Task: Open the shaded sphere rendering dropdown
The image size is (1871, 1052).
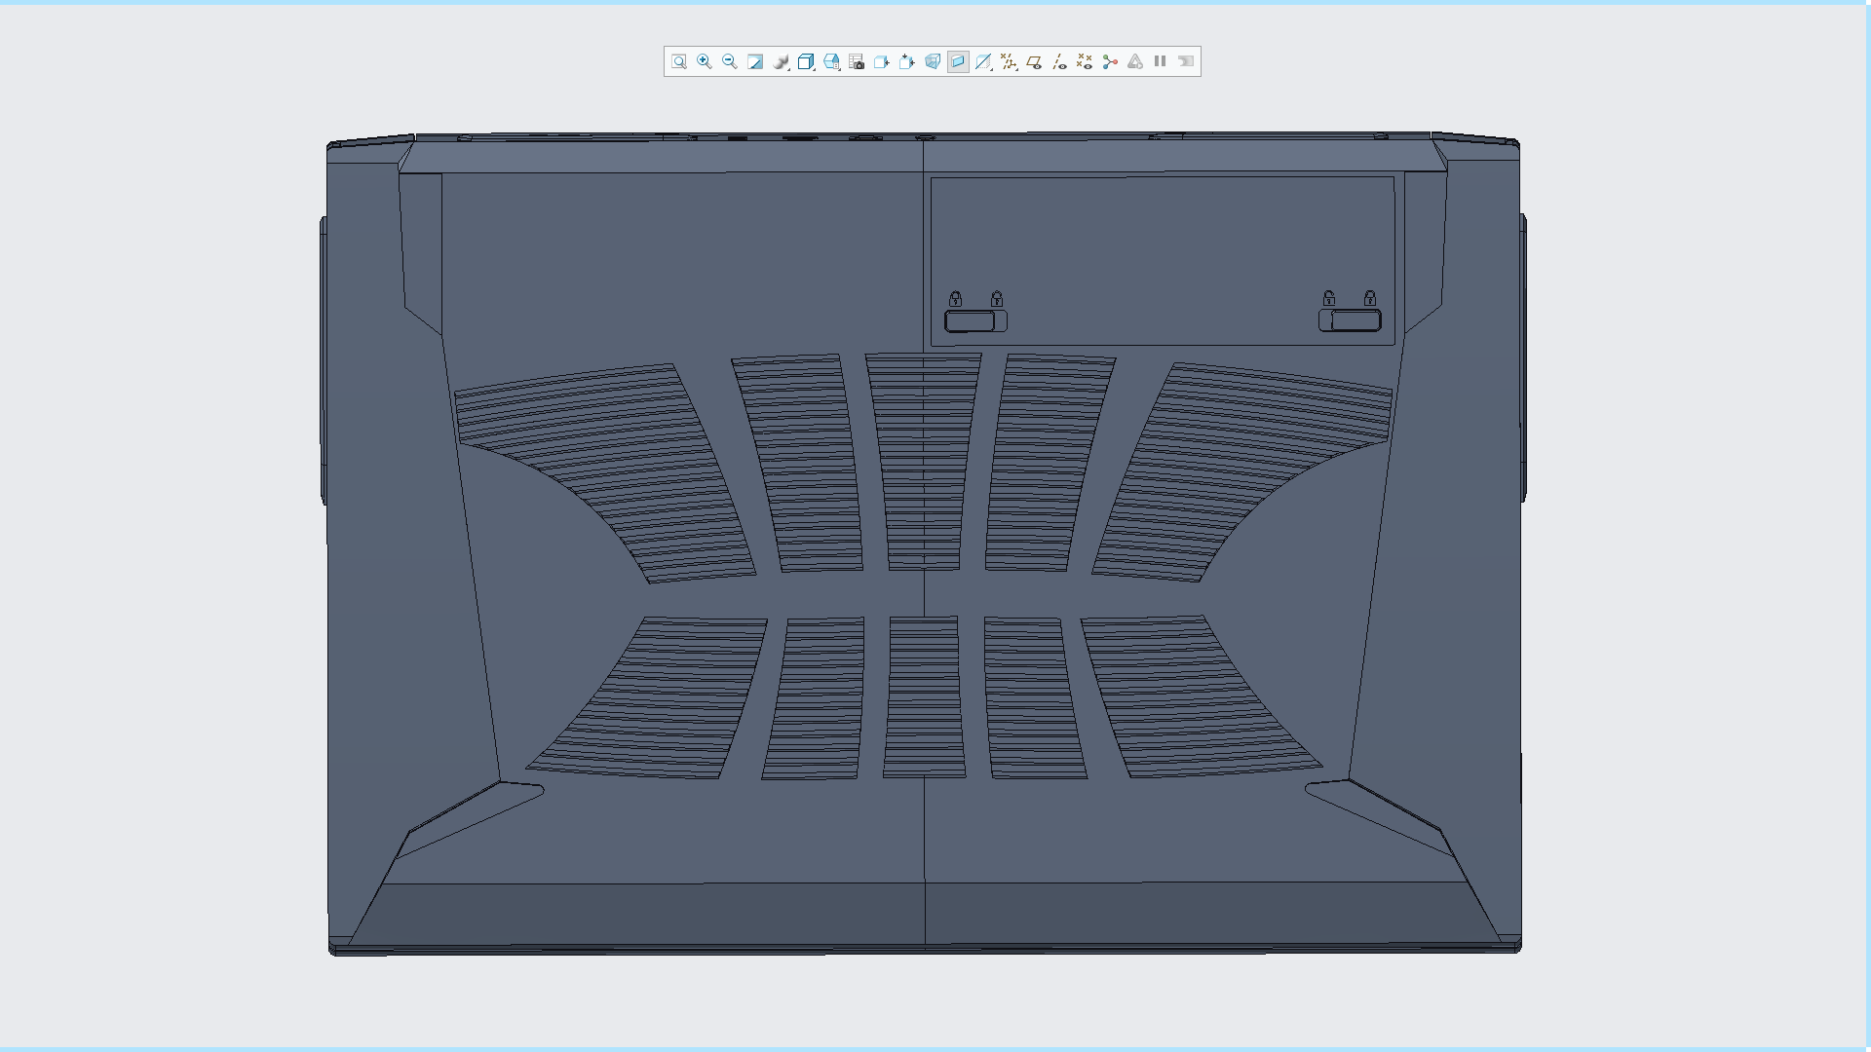Action: coord(781,61)
